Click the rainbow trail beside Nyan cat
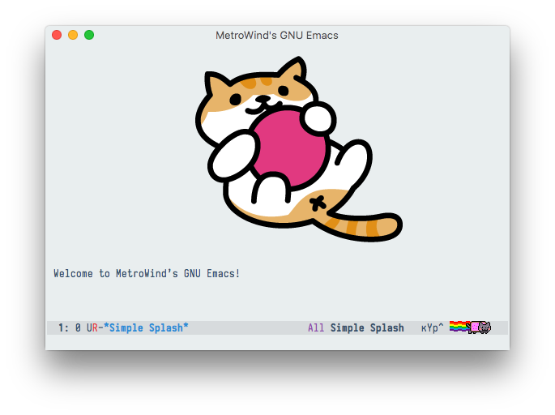 459,327
